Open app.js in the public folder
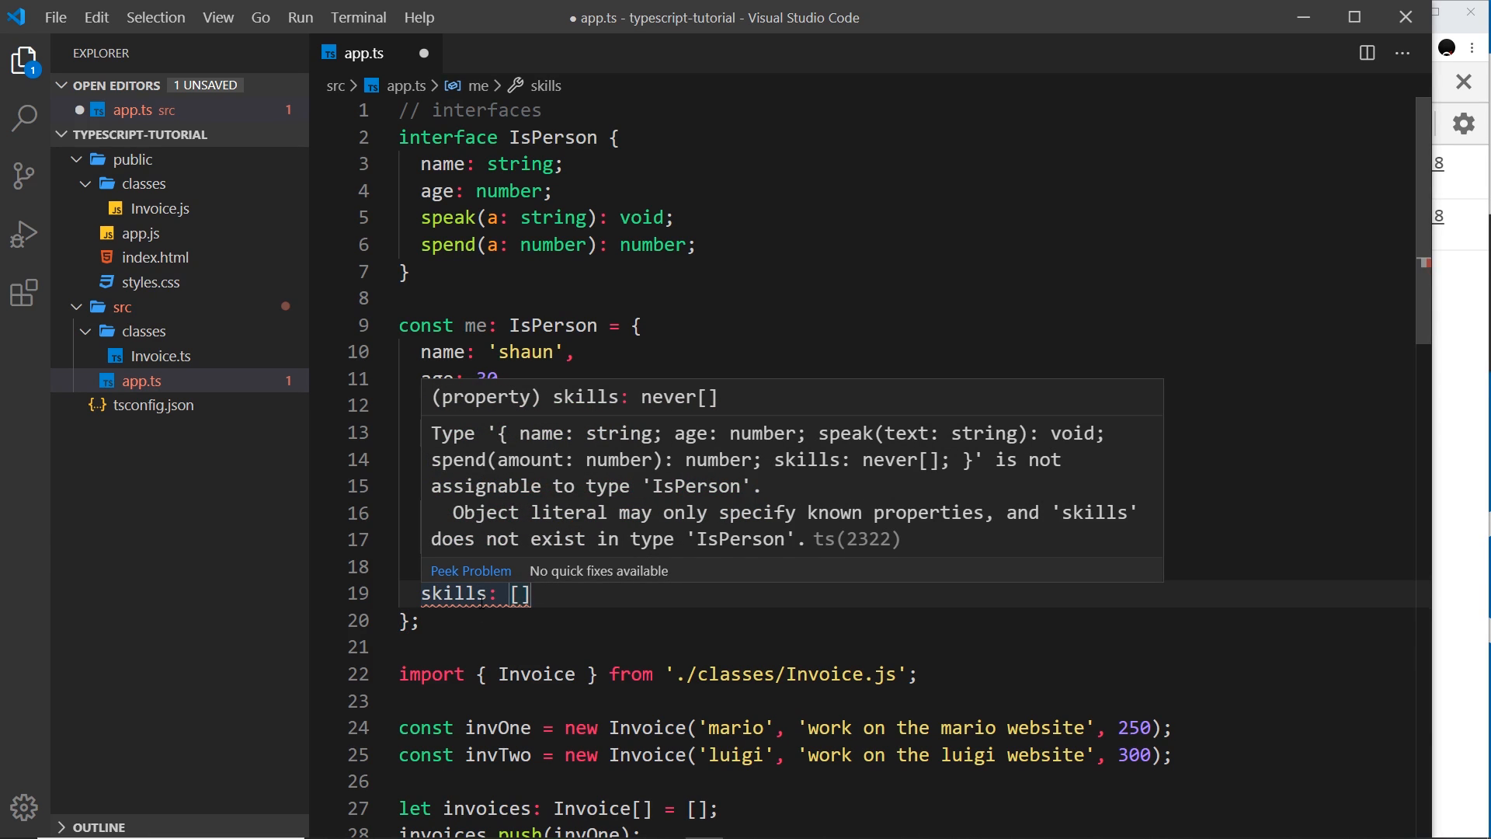This screenshot has width=1491, height=839. pyautogui.click(x=141, y=233)
